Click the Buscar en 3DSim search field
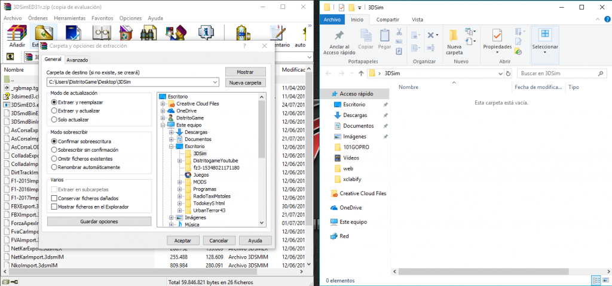Viewport: 612px width, 286px height. [x=562, y=73]
